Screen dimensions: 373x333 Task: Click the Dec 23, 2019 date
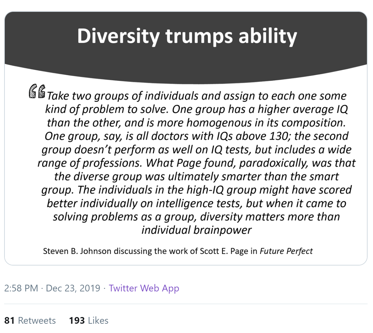(73, 288)
